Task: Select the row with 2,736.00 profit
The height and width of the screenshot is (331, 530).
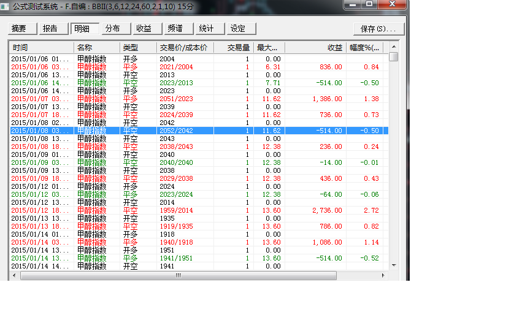Action: click(184, 210)
